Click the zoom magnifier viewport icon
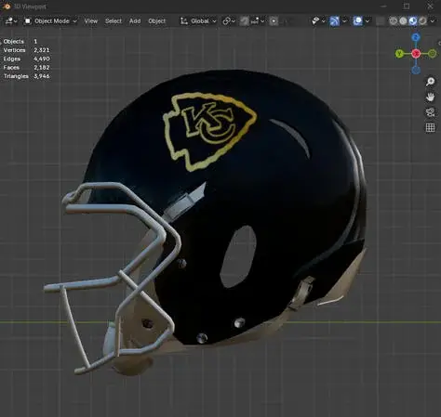441x417 pixels. click(x=430, y=82)
